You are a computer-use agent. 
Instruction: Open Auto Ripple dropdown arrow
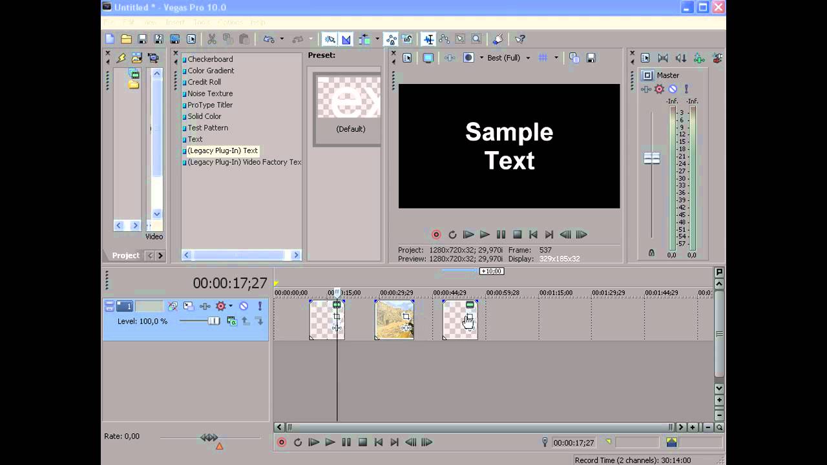coord(377,39)
